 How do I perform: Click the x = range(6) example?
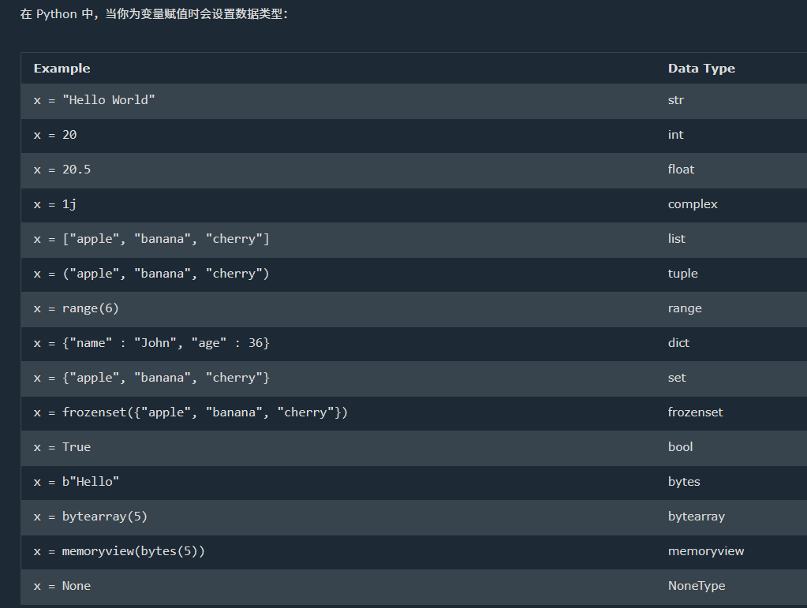[77, 308]
